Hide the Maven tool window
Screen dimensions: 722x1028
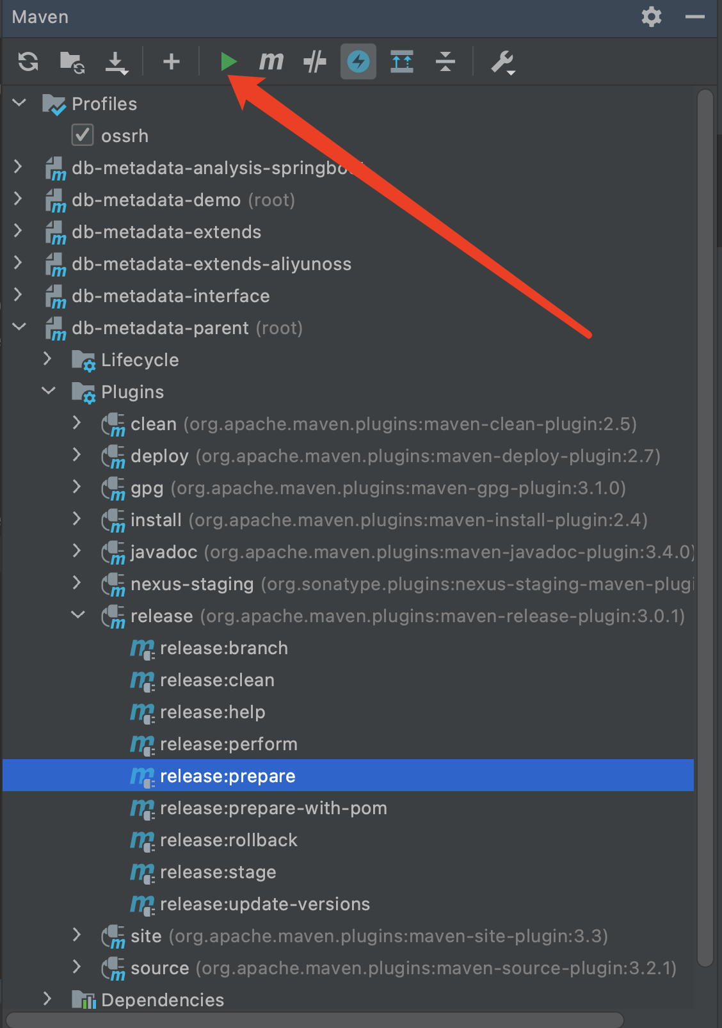coord(695,17)
